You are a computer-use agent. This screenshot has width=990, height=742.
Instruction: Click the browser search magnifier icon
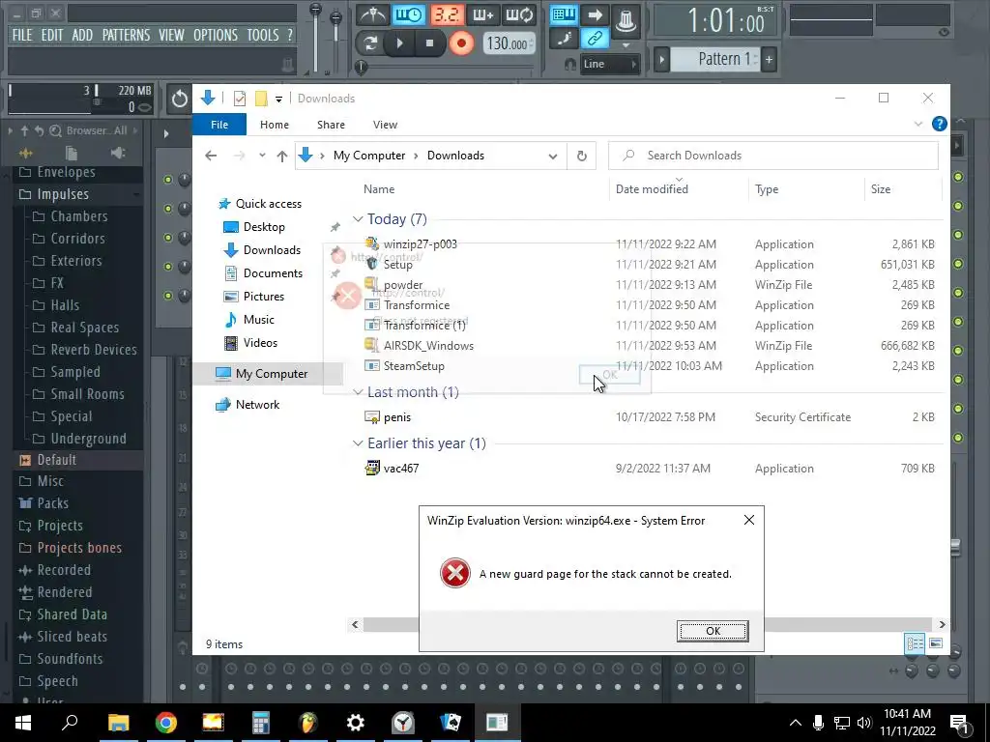(55, 130)
